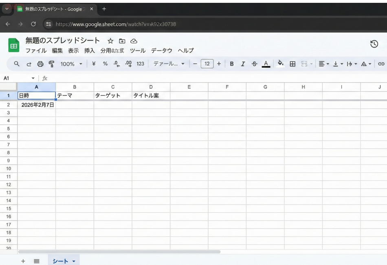Add a new sheet with the plus button
The width and height of the screenshot is (387, 265).
[23, 261]
